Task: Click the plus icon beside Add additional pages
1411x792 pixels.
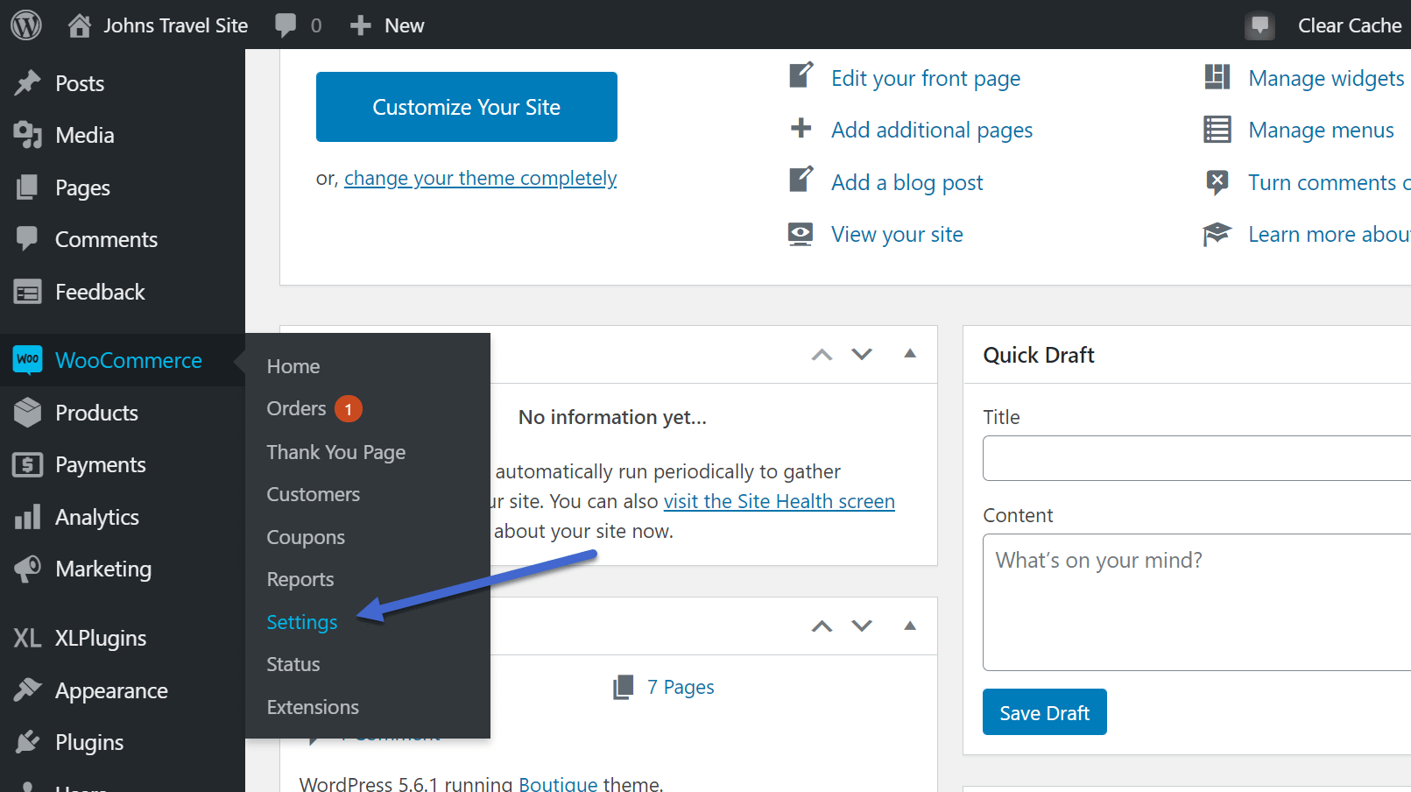Action: 801,129
